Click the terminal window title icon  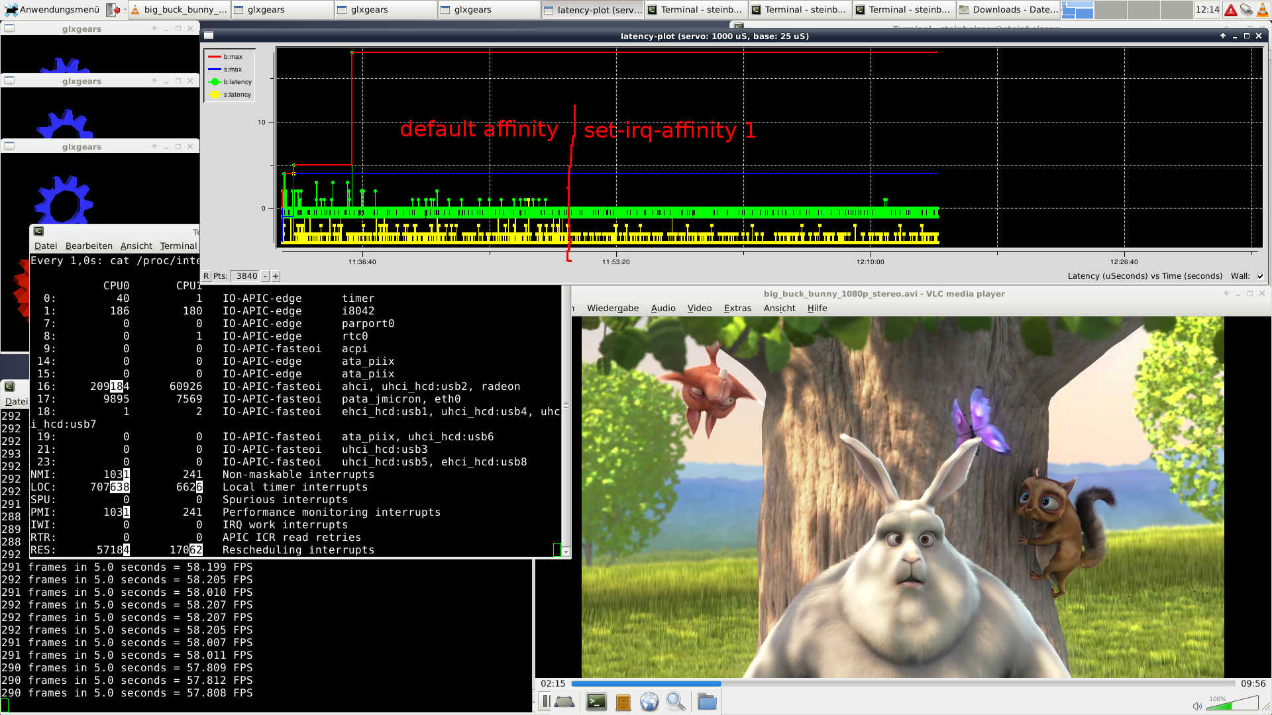(38, 231)
